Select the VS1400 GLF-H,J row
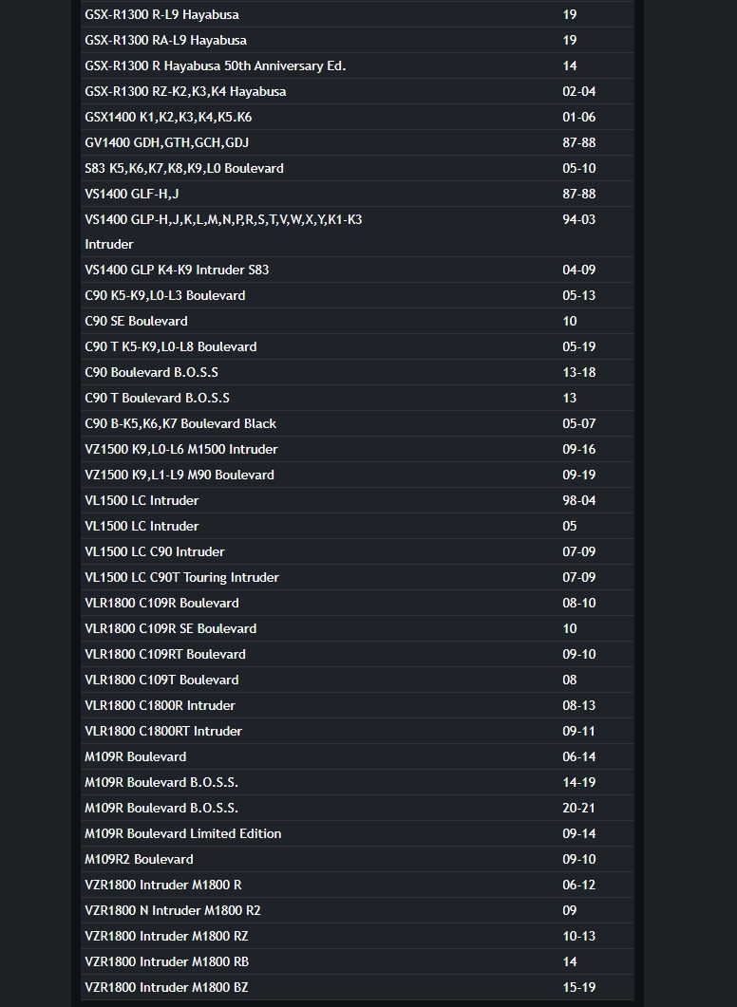 pyautogui.click(x=132, y=194)
